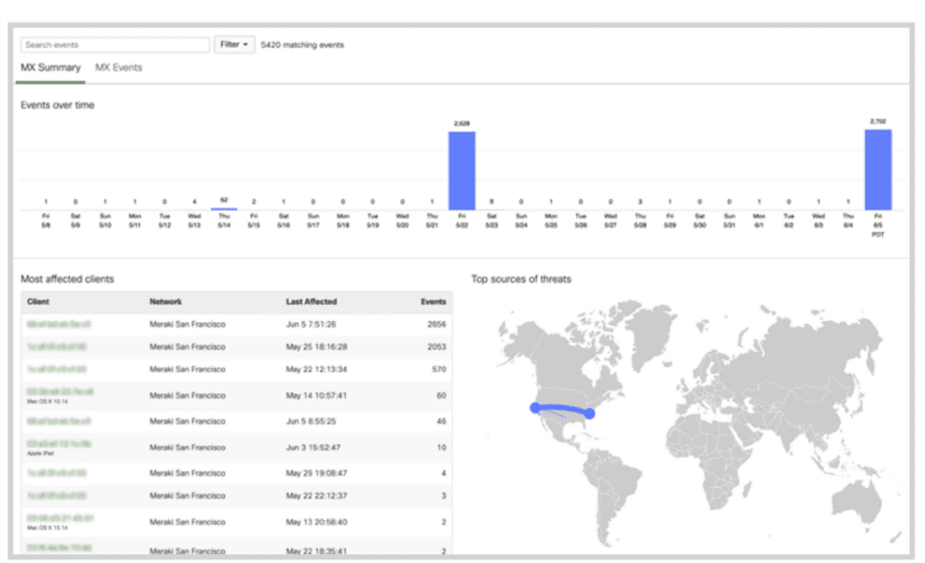The image size is (925, 563).
Task: Sort table by Events column header
Action: point(433,301)
